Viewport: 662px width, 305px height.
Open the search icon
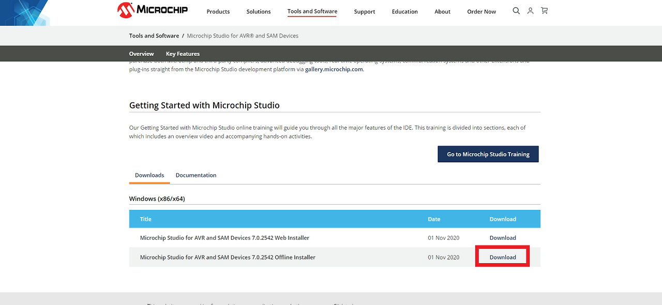516,10
